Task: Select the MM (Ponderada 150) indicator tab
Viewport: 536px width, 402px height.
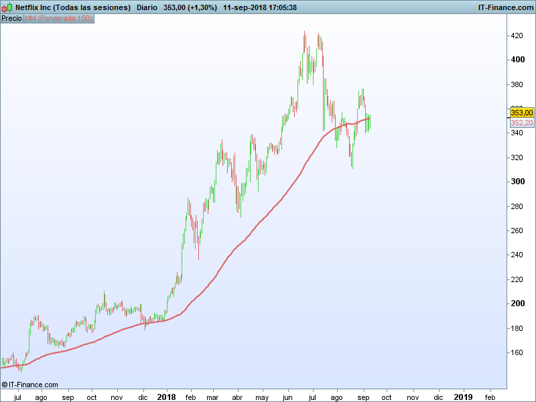Action: (x=58, y=19)
